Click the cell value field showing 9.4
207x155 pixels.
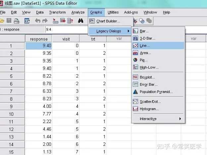(x=67, y=29)
